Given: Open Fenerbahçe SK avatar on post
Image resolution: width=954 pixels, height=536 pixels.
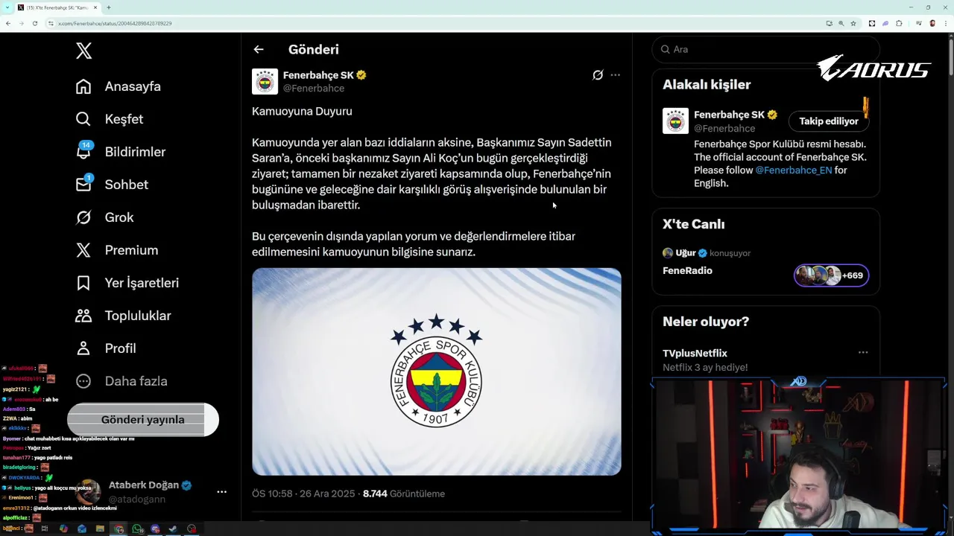Looking at the screenshot, I should (265, 81).
